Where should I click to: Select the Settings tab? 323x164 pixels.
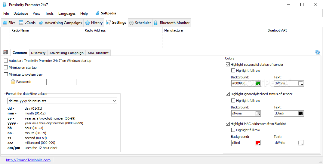point(116,23)
